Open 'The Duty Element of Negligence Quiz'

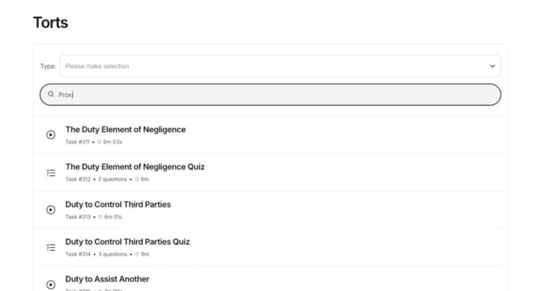coord(135,167)
